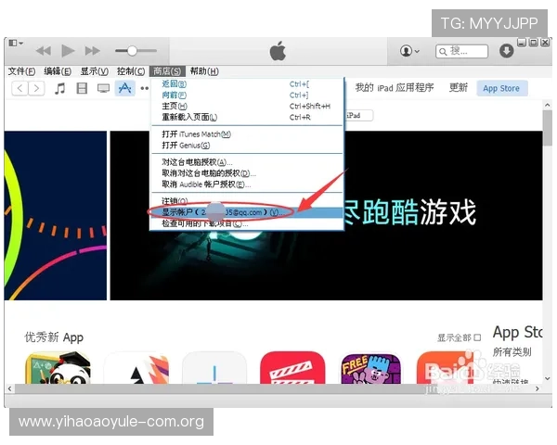Open the downloads arrow icon

(x=506, y=51)
